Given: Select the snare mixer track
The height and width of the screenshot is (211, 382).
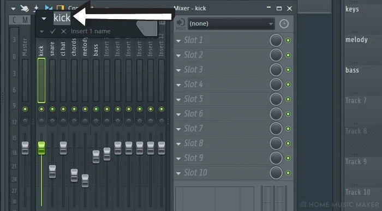Looking at the screenshot, I should (x=52, y=49).
